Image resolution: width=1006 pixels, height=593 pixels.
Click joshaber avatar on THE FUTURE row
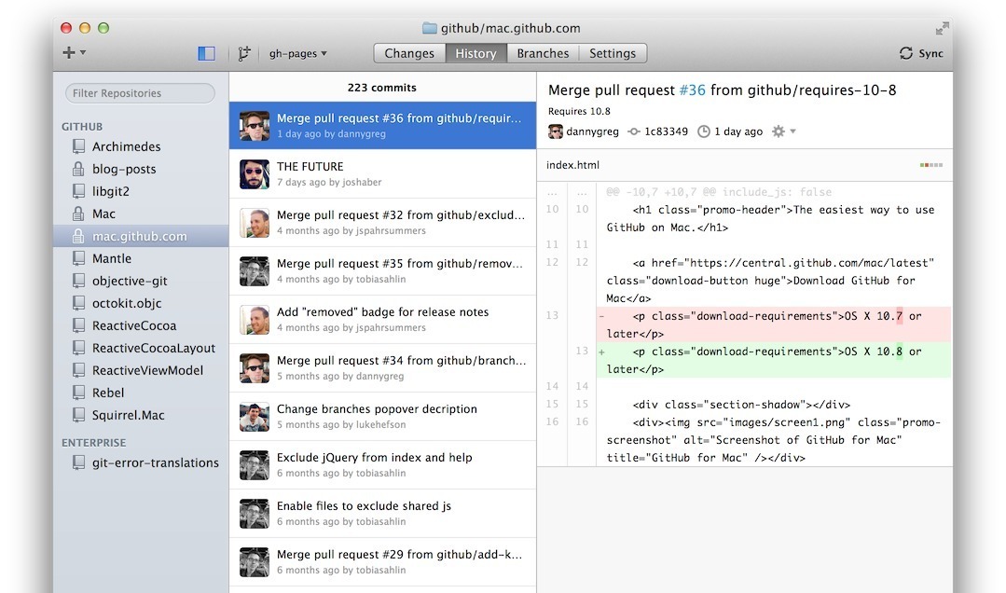point(255,174)
